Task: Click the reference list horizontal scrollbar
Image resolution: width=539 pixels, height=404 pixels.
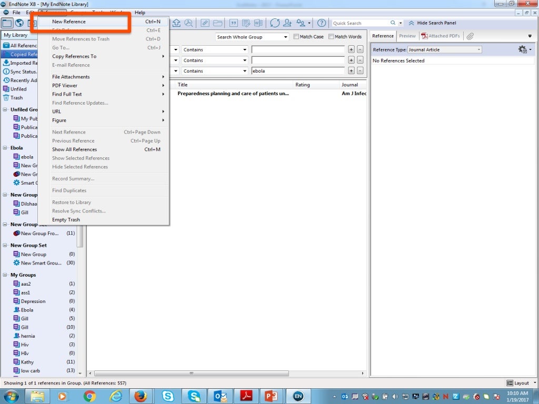Action: click(x=192, y=373)
